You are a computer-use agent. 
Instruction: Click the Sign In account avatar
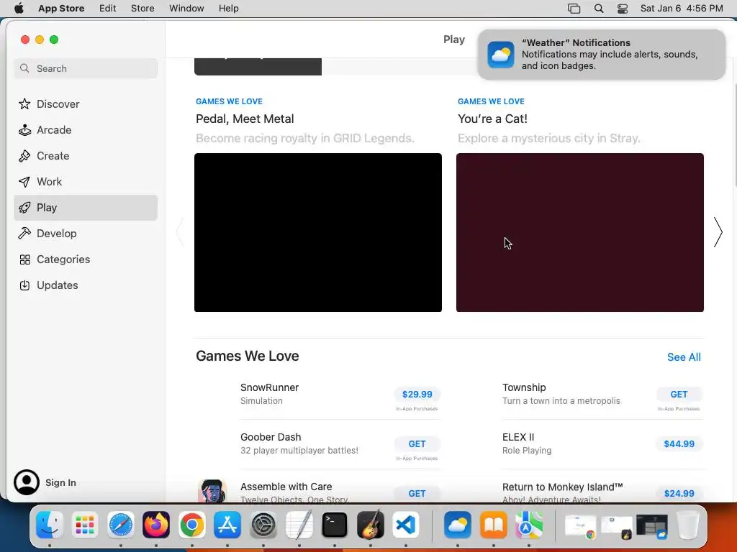point(27,482)
